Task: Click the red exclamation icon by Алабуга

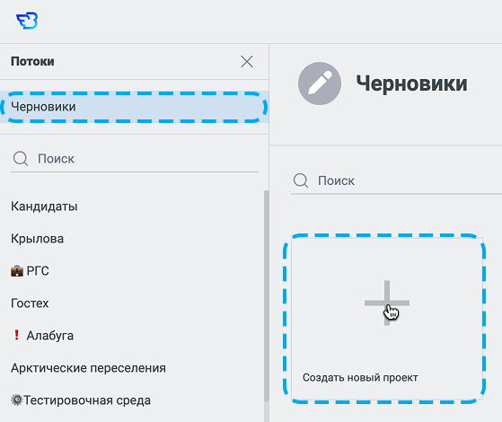Action: point(16,335)
